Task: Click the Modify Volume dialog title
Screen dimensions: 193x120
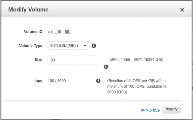Action: [28, 9]
